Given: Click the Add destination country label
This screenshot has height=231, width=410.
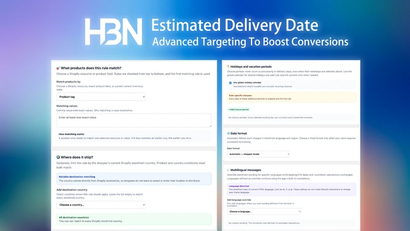Looking at the screenshot, I should 72,190.
